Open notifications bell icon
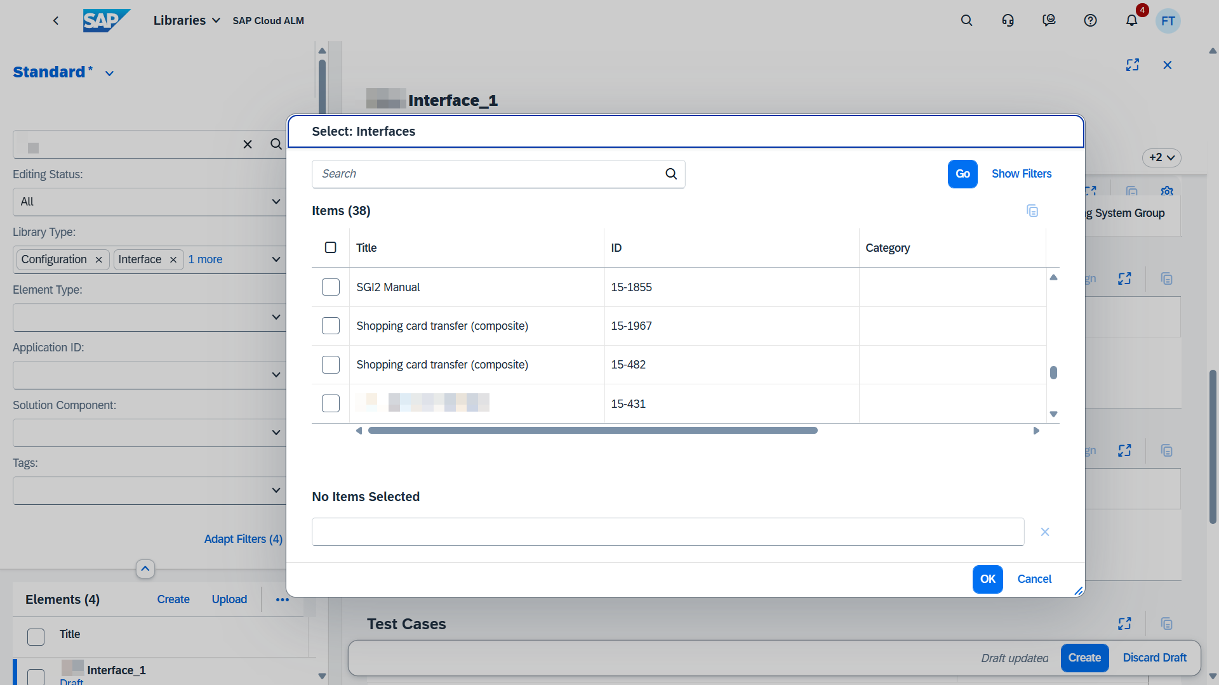The width and height of the screenshot is (1219, 685). pyautogui.click(x=1131, y=20)
